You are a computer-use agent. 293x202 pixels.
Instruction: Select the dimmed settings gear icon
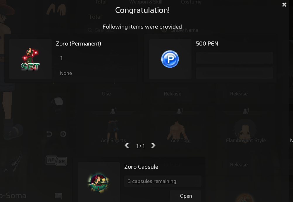click(x=63, y=134)
